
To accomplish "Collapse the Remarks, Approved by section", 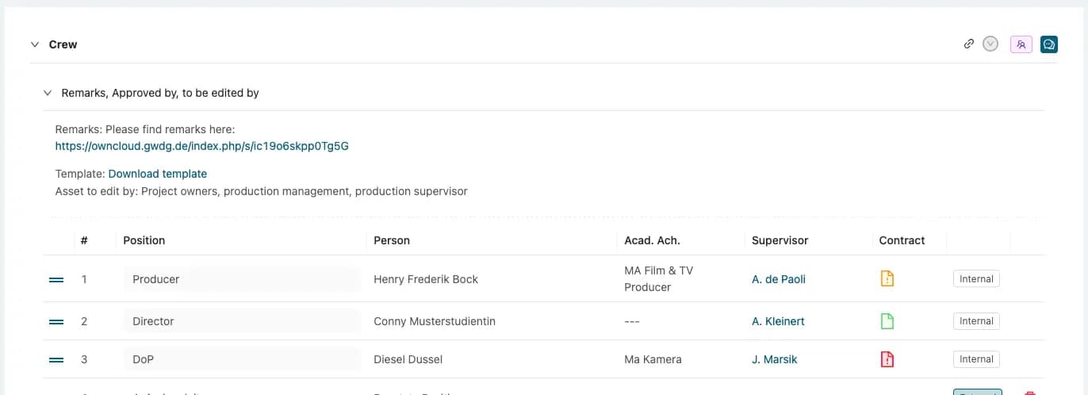I will pyautogui.click(x=48, y=93).
